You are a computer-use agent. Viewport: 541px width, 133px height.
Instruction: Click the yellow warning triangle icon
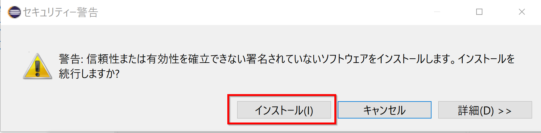[x=37, y=66]
